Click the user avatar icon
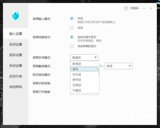 point(126,8)
